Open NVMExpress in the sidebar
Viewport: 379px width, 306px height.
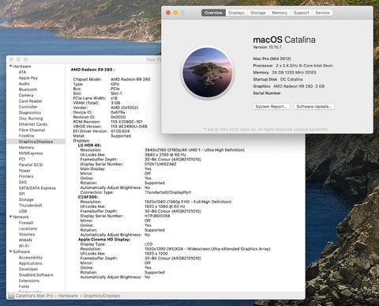(x=31, y=153)
